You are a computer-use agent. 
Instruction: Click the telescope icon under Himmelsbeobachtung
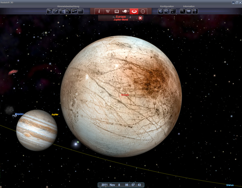coord(50,11)
